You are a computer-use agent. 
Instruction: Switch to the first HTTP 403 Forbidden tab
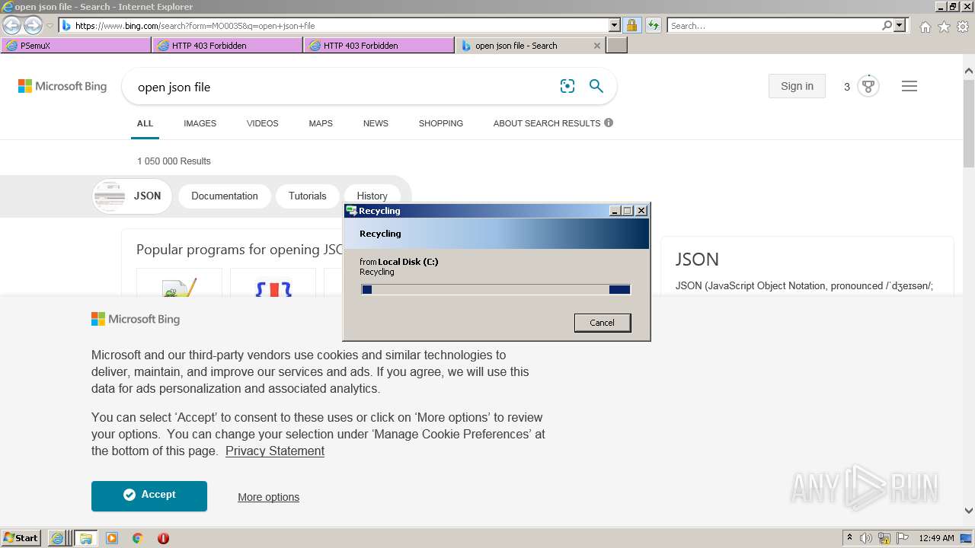click(x=228, y=46)
